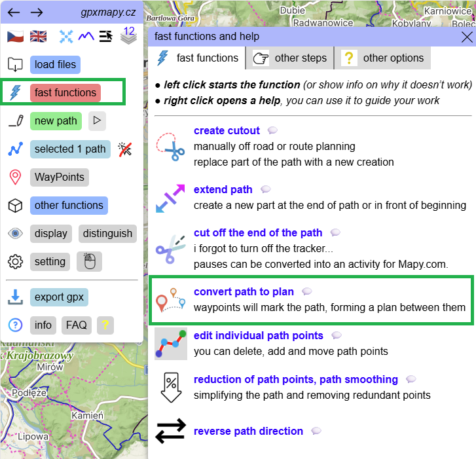
Task: Switch language with the British flag
Action: (x=39, y=37)
